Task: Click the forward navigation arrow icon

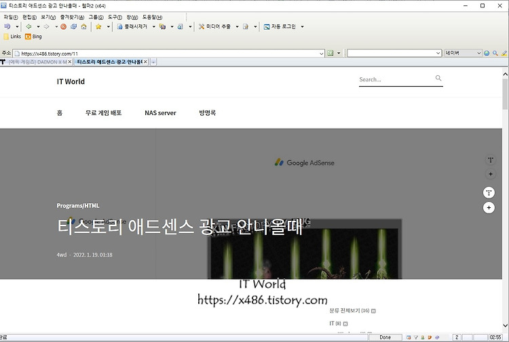Action: pyautogui.click(x=46, y=26)
